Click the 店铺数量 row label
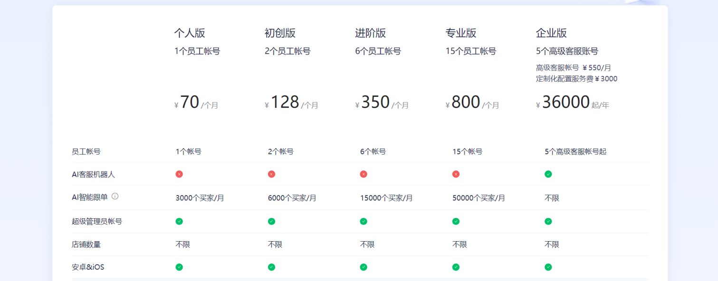This screenshot has width=718, height=281. pyautogui.click(x=86, y=244)
